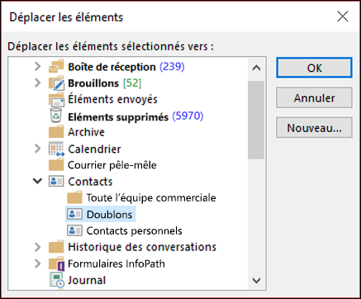Image resolution: width=361 pixels, height=299 pixels.
Task: Click the Formulaires InfoPath folder icon
Action: (x=56, y=263)
